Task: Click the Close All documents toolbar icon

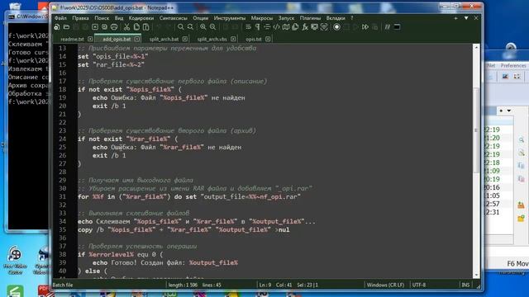Action: (105, 27)
